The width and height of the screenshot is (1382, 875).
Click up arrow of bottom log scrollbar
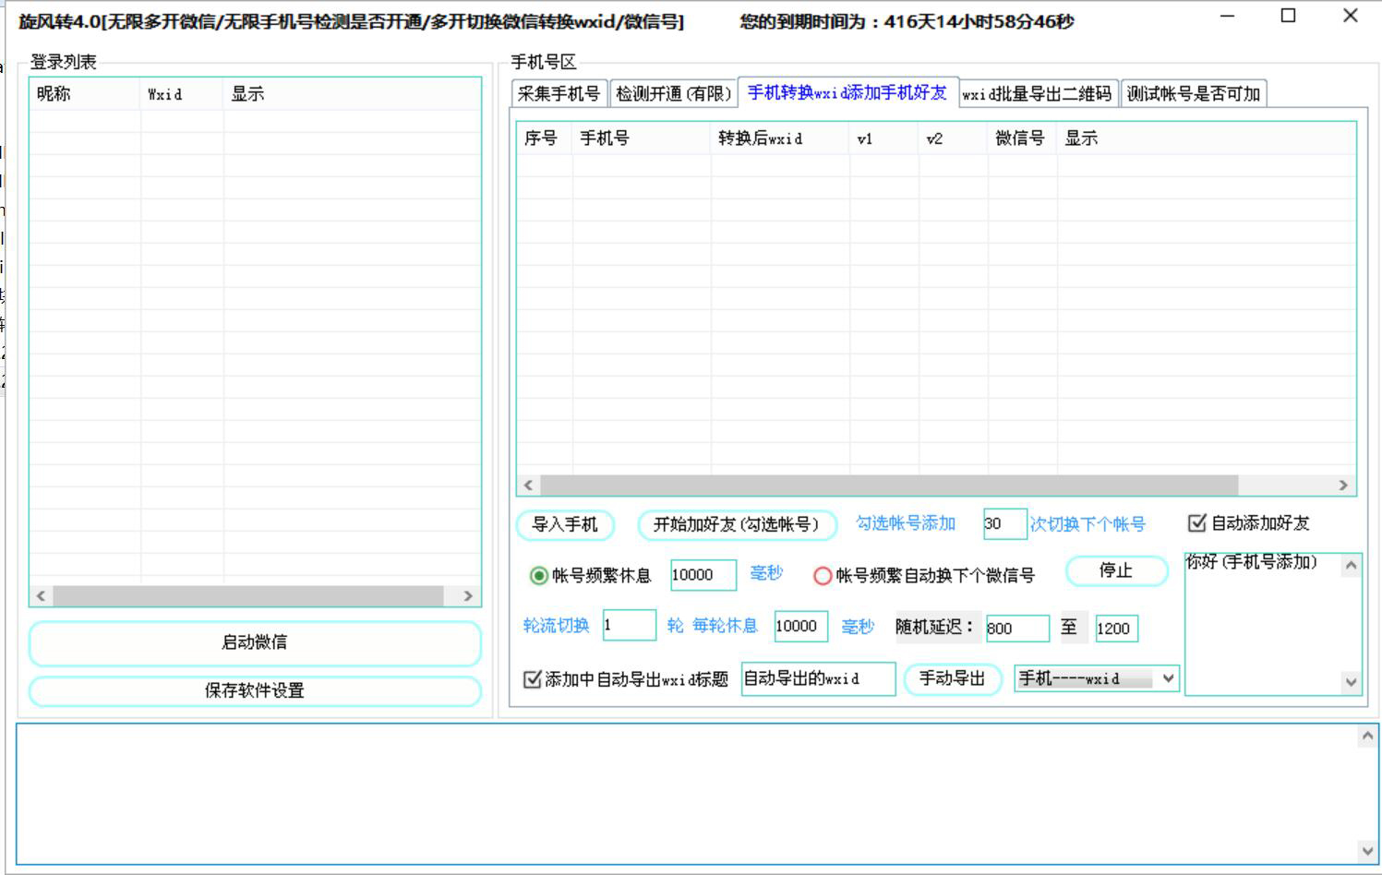coord(1368,737)
